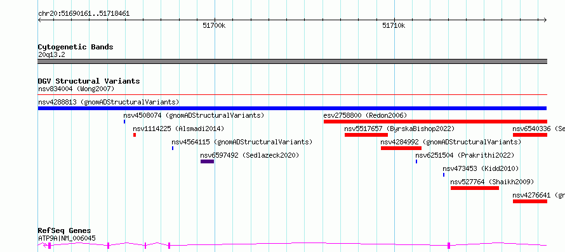Click the gray 20q13.2 cytogenetic band

[292, 61]
